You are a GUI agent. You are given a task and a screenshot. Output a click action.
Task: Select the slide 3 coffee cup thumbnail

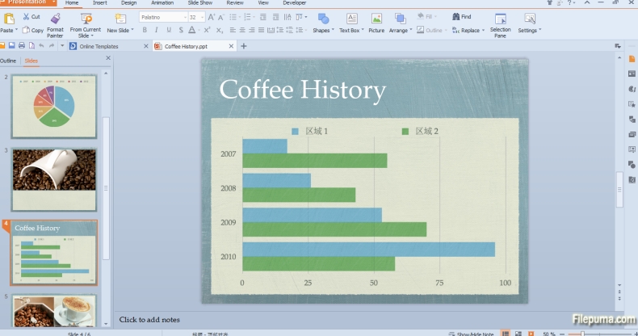[54, 179]
